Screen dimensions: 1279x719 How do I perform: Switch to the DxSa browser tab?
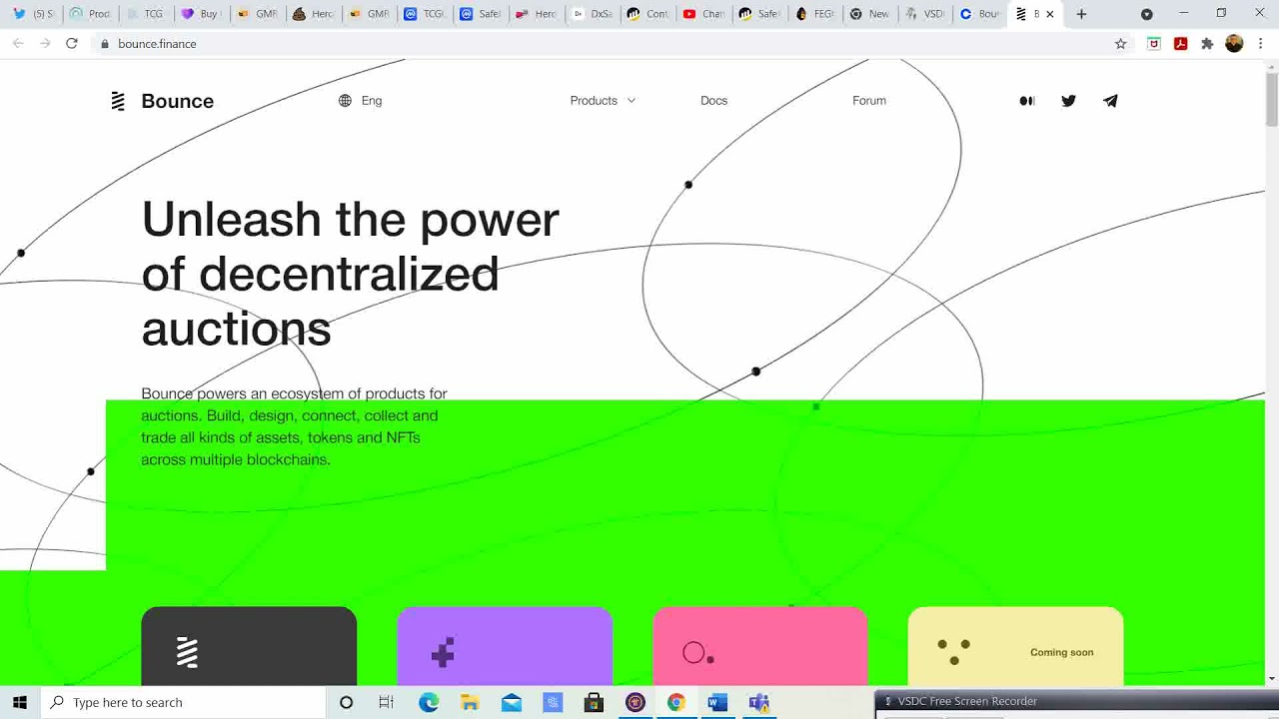pyautogui.click(x=592, y=14)
